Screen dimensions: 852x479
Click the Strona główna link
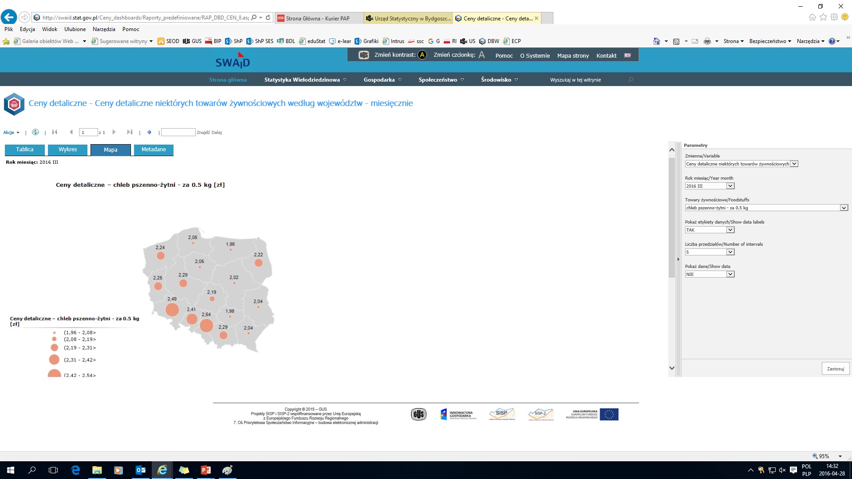tap(228, 80)
